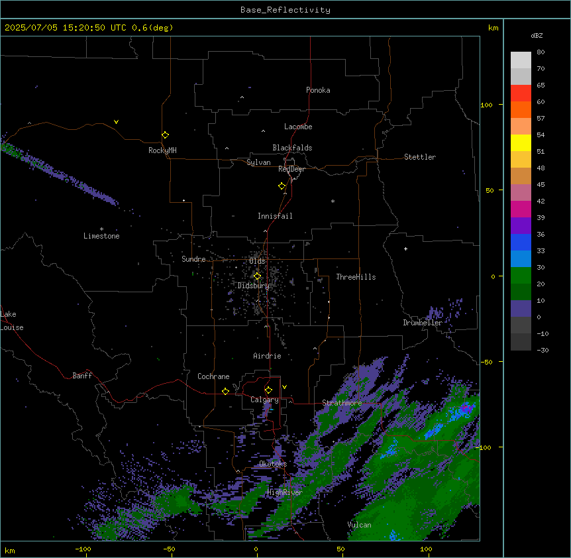Select the dark green 20 dBZ legend swatch
The height and width of the screenshot is (558, 571).
coord(521,292)
